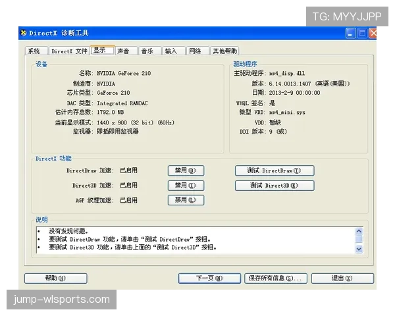This screenshot has width=395, height=316.
Task: Switch to the 系统 tab
Action: click(36, 51)
